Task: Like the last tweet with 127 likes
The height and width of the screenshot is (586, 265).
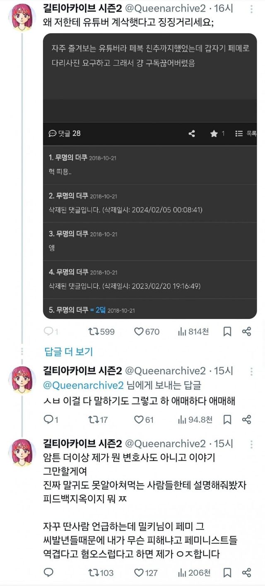Action: click(139, 573)
